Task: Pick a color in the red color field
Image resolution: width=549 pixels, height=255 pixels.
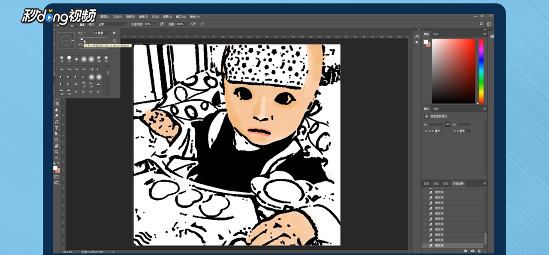Action: pos(453,71)
